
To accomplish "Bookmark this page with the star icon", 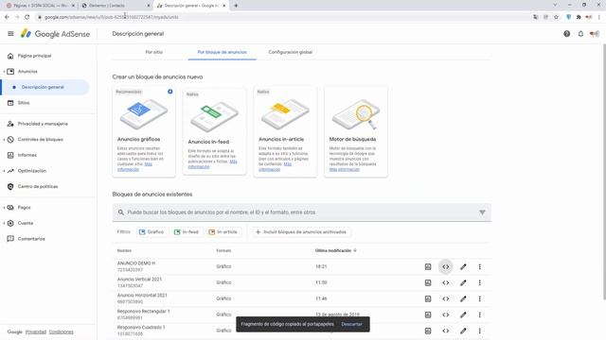I will point(556,17).
